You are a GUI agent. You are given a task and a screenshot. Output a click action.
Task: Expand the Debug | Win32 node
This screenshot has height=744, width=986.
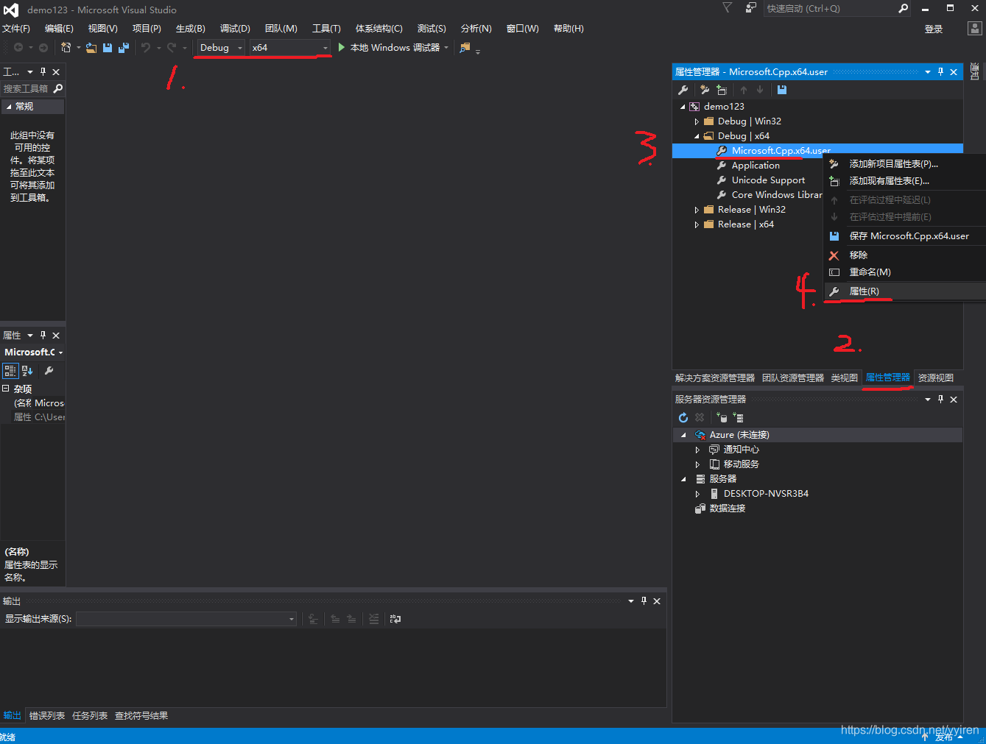pos(697,121)
